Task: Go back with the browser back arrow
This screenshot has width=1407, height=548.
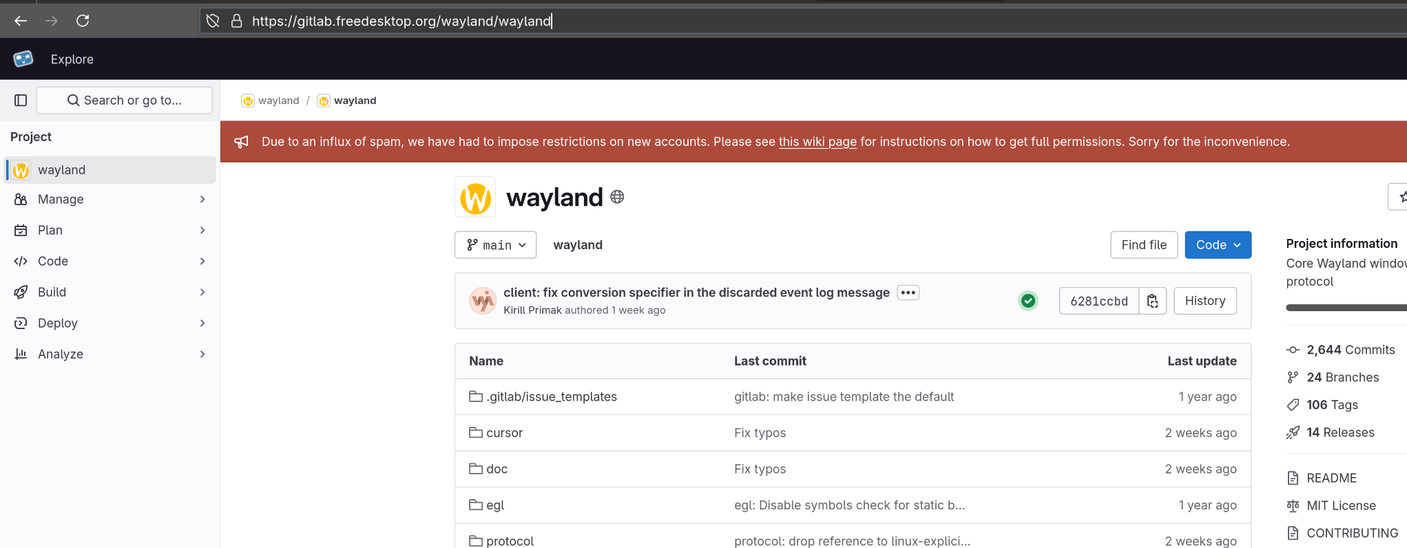Action: pyautogui.click(x=21, y=21)
